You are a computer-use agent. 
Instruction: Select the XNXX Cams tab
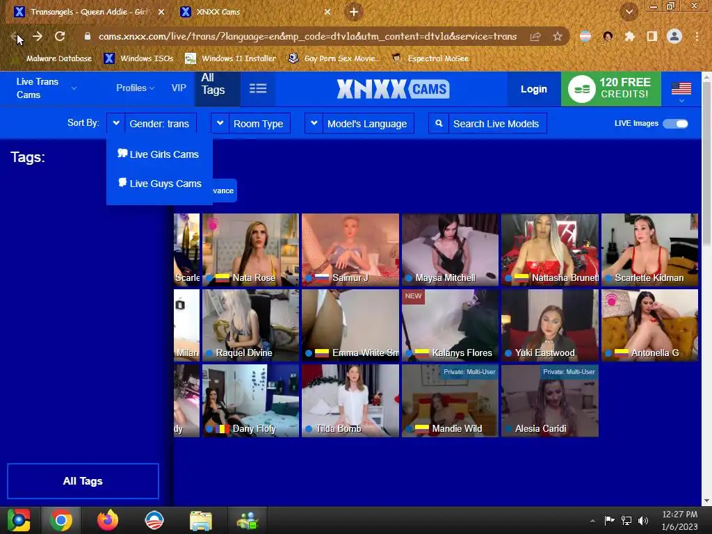(257, 12)
